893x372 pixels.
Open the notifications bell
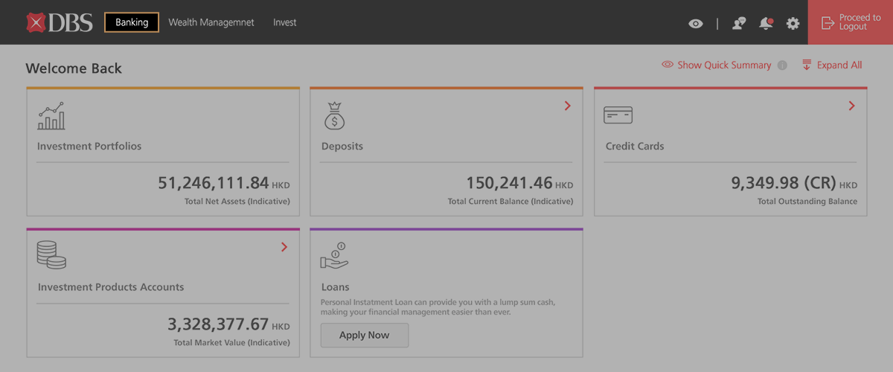coord(766,23)
